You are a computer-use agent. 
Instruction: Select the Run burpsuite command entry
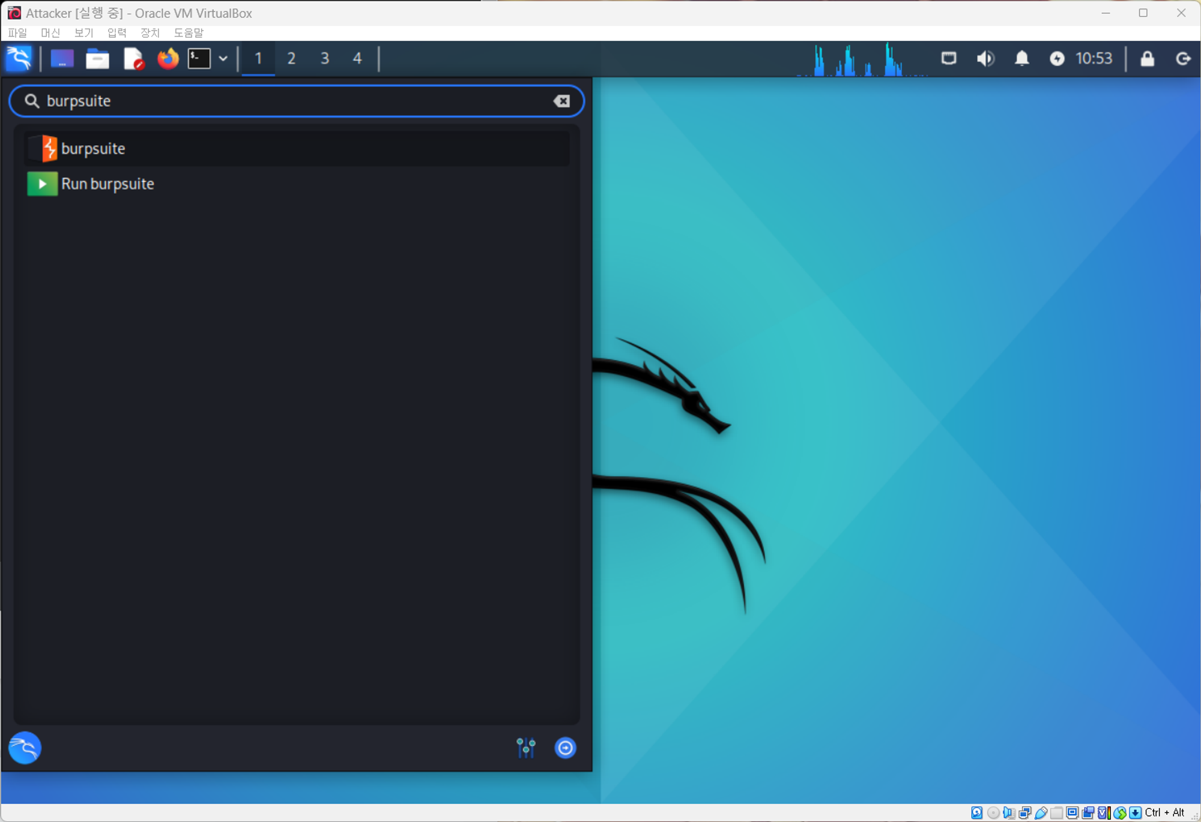pyautogui.click(x=297, y=184)
